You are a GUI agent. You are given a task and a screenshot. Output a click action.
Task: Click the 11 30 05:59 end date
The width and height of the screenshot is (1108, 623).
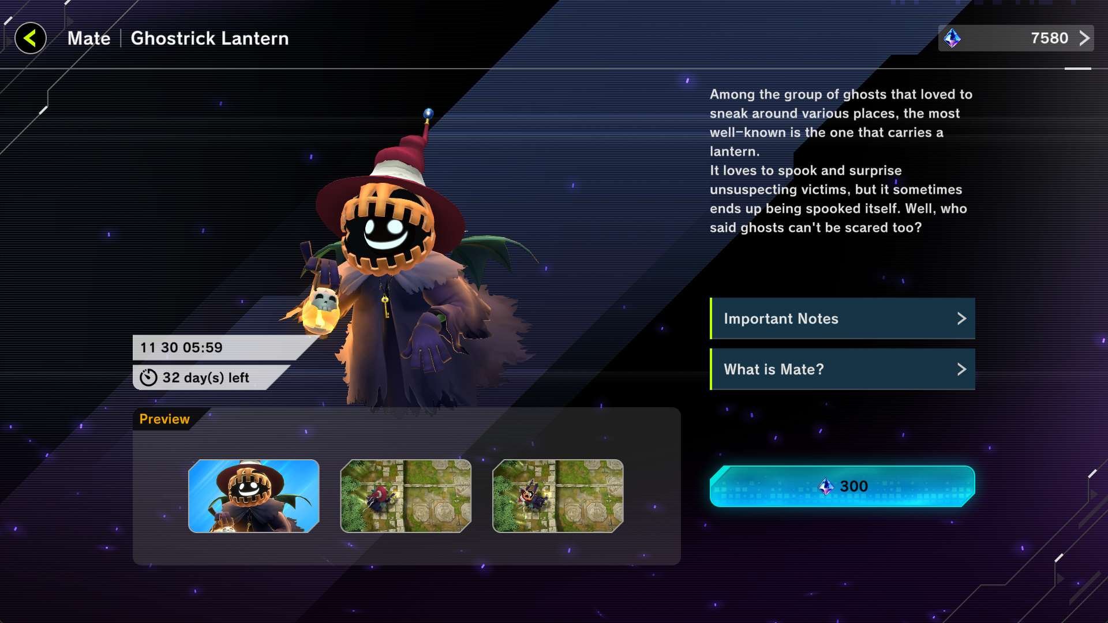[x=181, y=347]
